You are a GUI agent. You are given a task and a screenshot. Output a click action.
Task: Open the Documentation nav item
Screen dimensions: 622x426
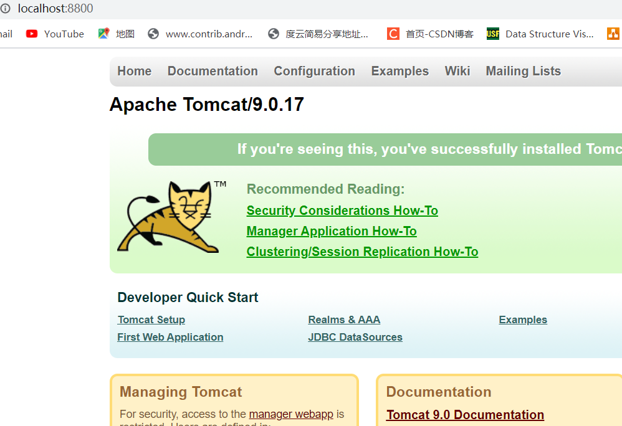(213, 71)
